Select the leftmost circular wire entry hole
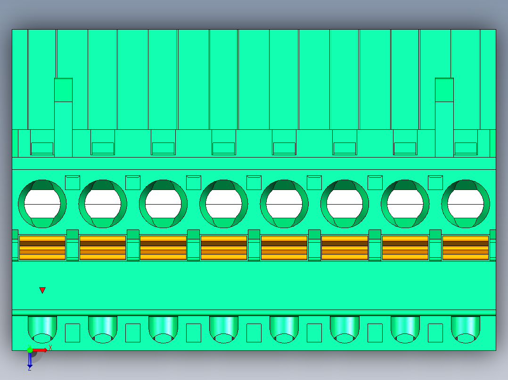The image size is (508, 380). coord(42,204)
